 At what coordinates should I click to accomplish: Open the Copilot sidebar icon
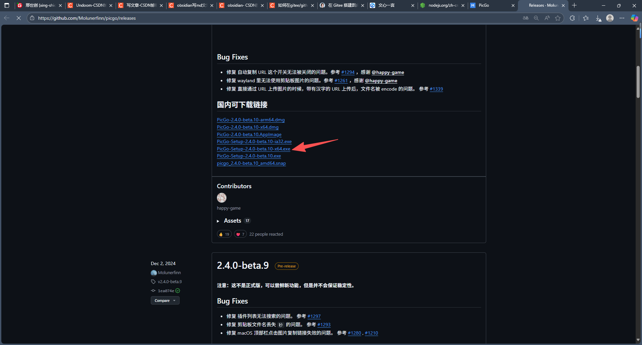click(x=634, y=18)
